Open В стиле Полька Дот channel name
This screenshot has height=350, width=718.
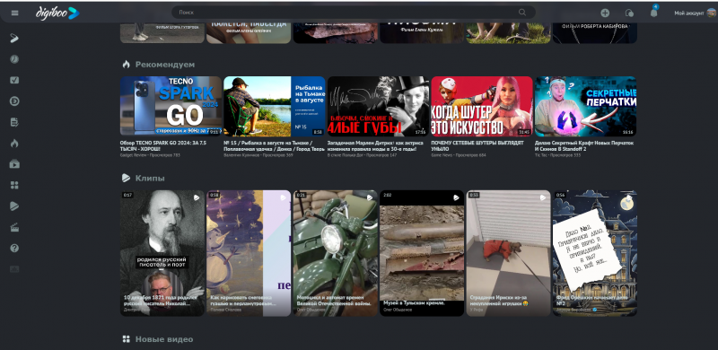pos(345,155)
